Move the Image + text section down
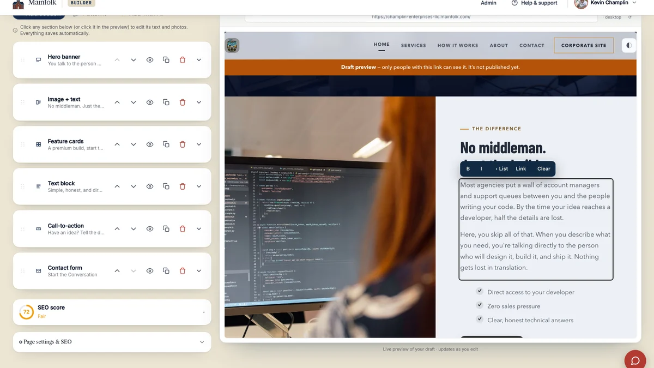This screenshot has height=368, width=654. 134,102
